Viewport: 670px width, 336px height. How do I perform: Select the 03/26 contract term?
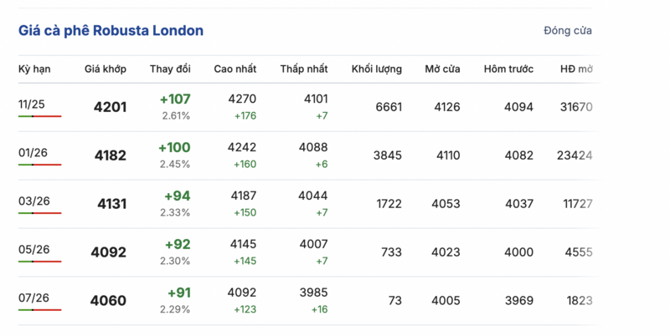tap(33, 201)
